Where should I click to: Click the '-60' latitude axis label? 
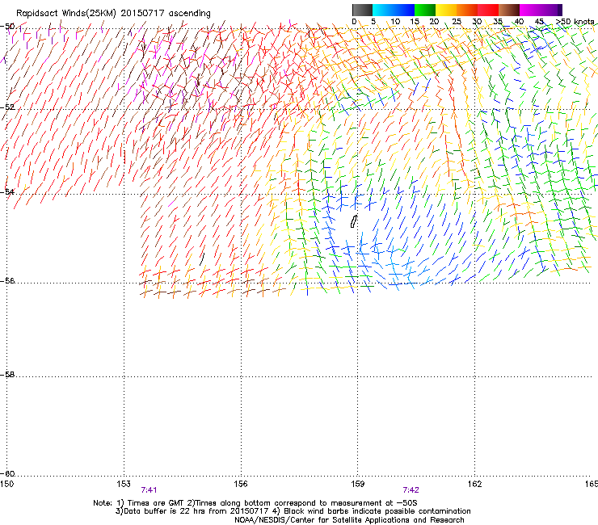click(x=7, y=473)
